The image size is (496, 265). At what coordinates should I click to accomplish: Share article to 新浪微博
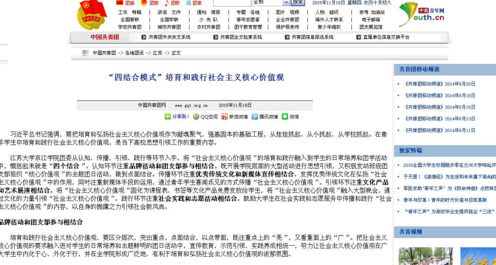tap(225, 117)
